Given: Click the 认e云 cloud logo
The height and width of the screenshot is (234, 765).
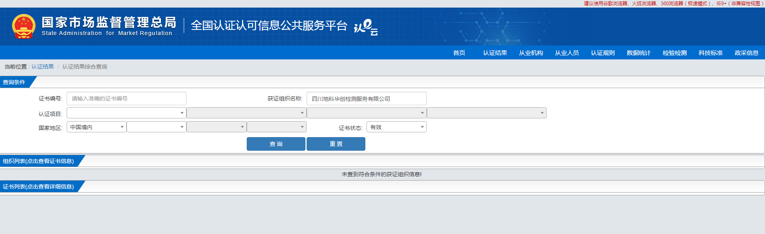Looking at the screenshot, I should (x=366, y=27).
